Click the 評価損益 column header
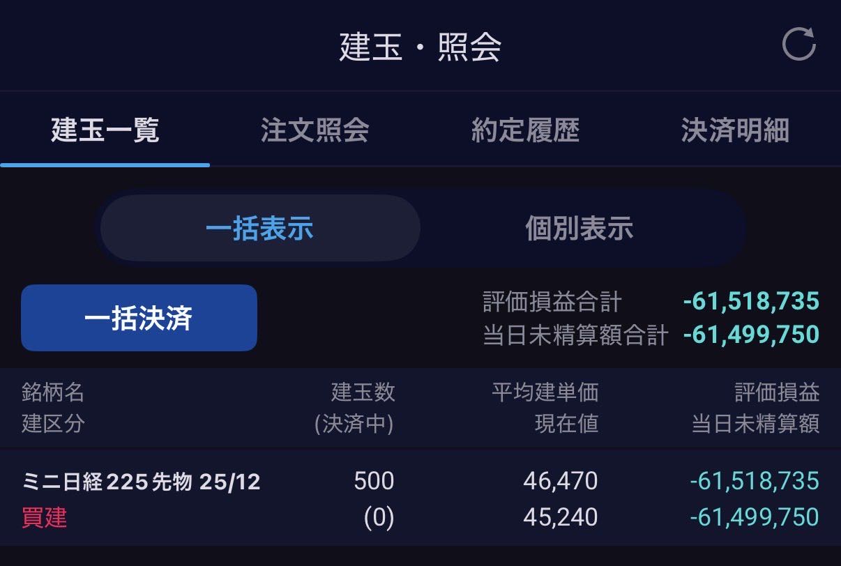 click(x=777, y=392)
